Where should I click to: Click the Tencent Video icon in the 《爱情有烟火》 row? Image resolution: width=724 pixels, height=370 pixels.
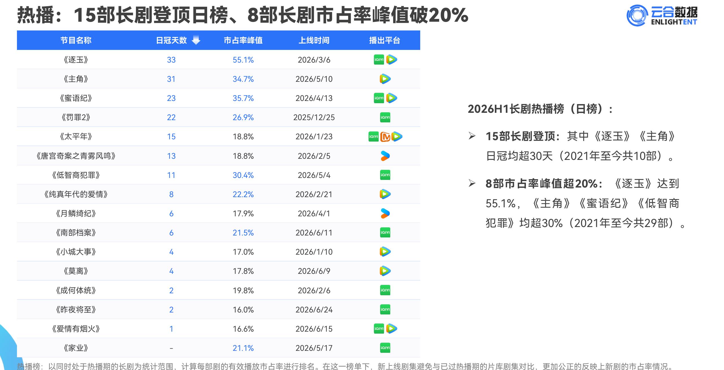[x=392, y=329]
